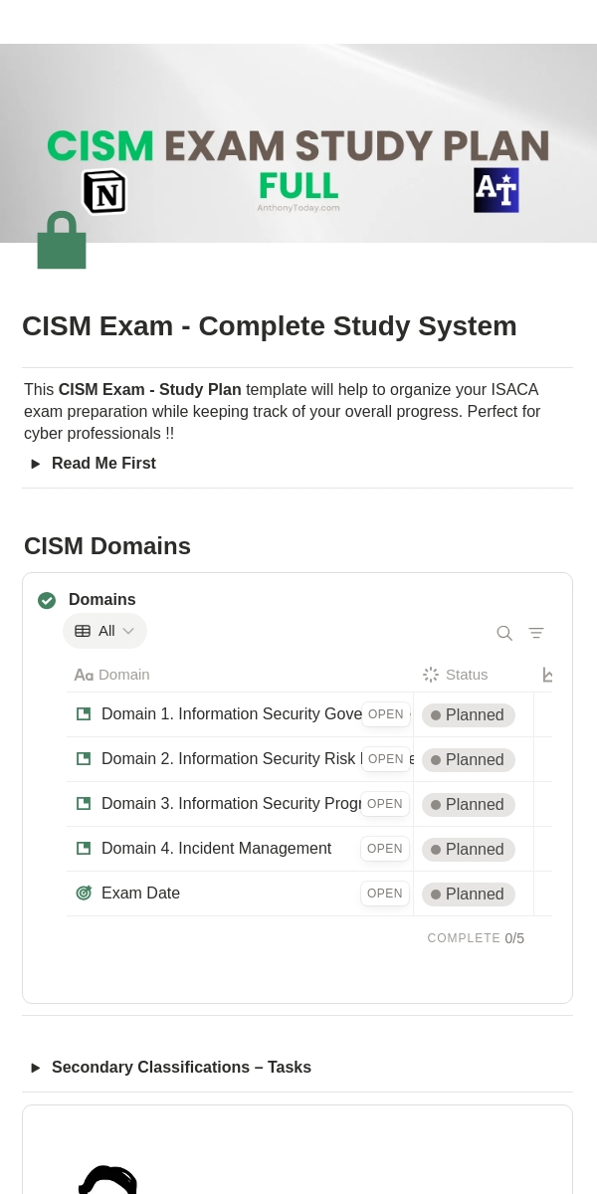Click the green checkmark icon beside Domains

tap(47, 600)
